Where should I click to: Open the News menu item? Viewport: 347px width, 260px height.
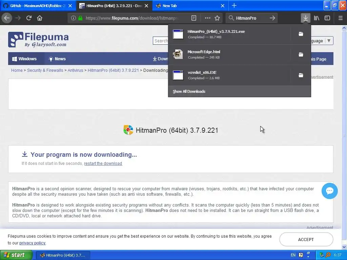pos(57,59)
